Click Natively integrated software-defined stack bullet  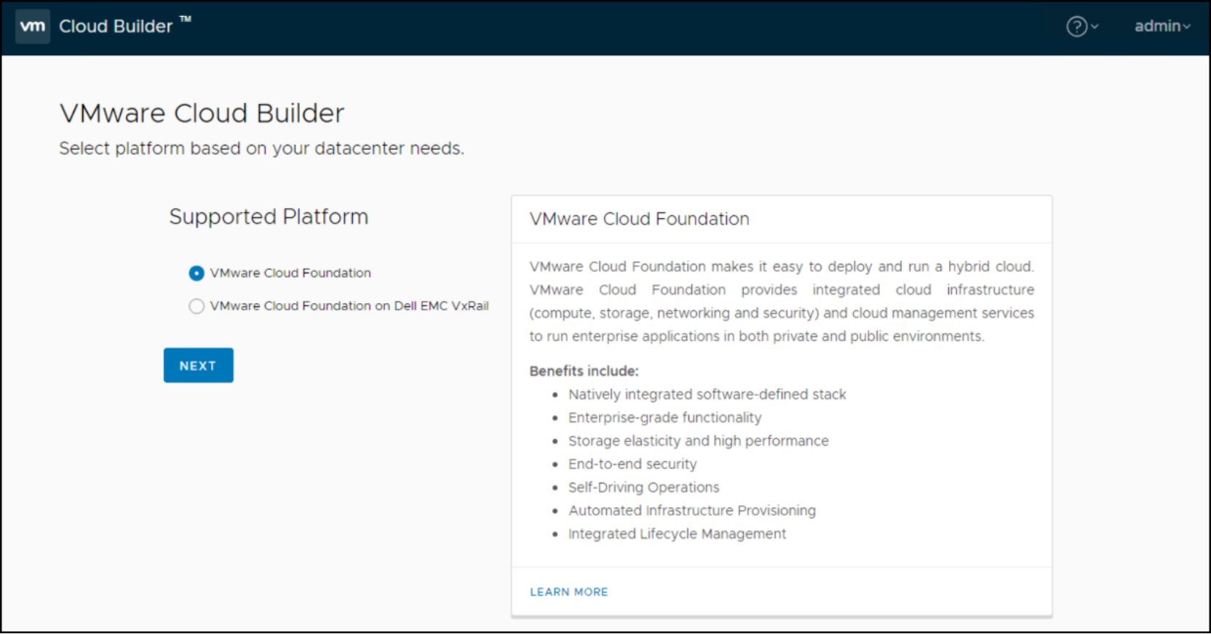coord(707,394)
